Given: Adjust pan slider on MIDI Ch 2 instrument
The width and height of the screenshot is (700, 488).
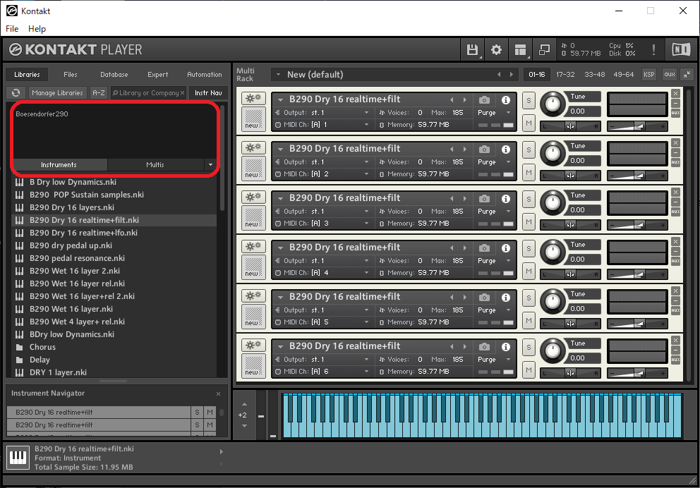Looking at the screenshot, I should click(571, 176).
